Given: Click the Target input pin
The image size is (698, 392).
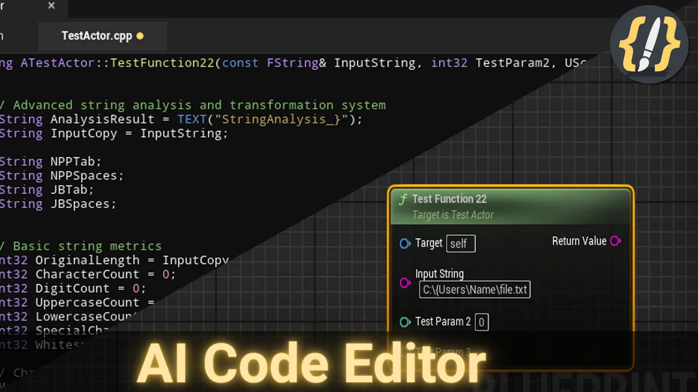Looking at the screenshot, I should pos(405,243).
